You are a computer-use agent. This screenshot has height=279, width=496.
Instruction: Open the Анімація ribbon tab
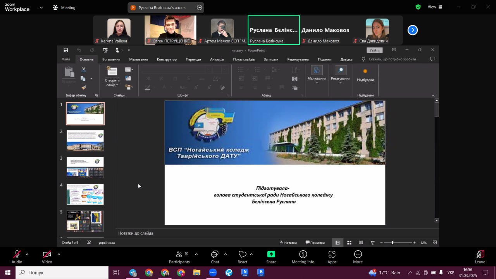[217, 59]
